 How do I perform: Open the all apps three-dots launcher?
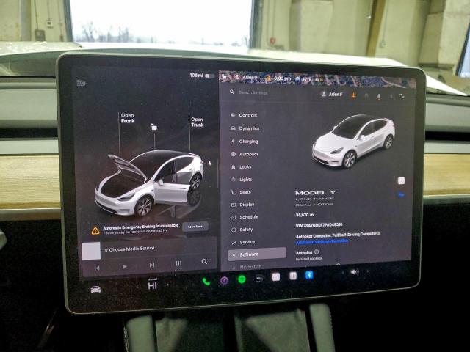tap(259, 279)
